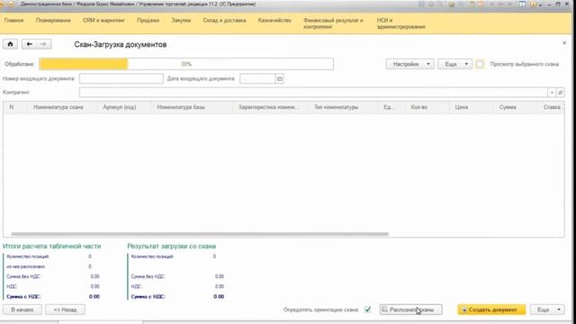Viewport: 576px width, 324px height.
Task: Open the Контрагент dropdown list
Action: (552, 93)
